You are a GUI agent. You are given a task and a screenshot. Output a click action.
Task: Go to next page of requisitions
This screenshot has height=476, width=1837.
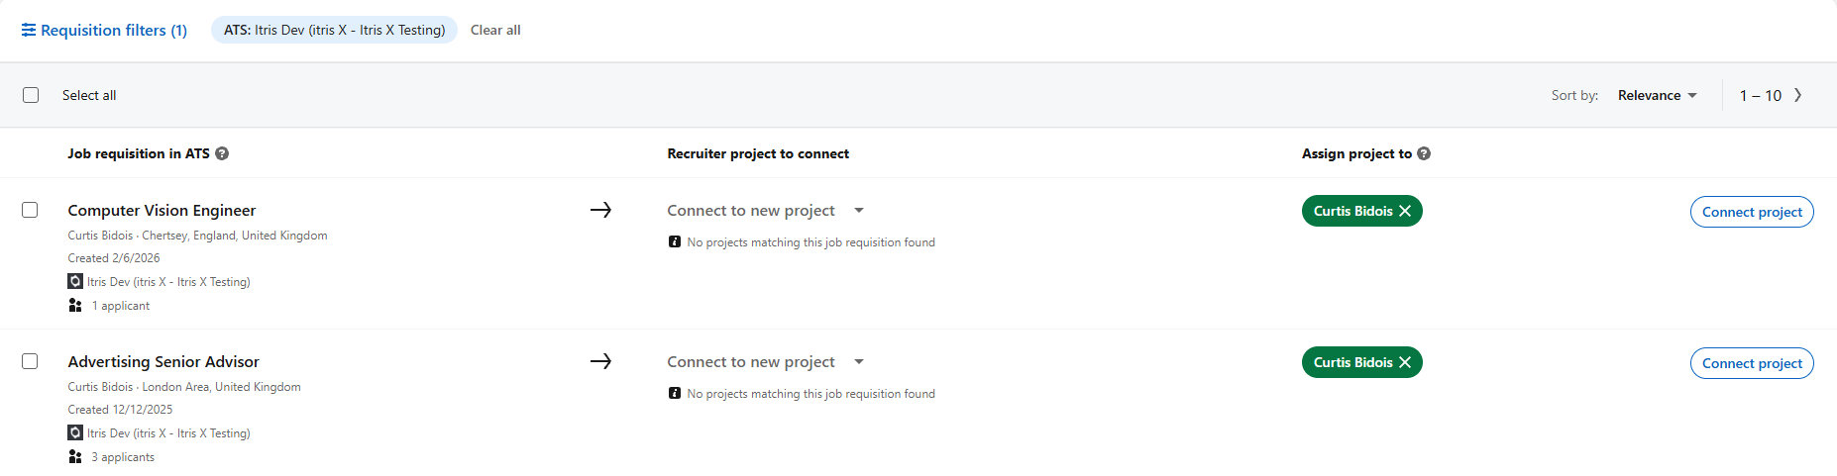tap(1798, 95)
